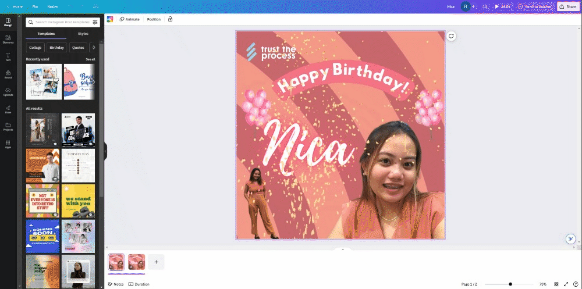Open the Uploads panel in sidebar
Viewport: 582px width, 289px height.
[x=8, y=92]
